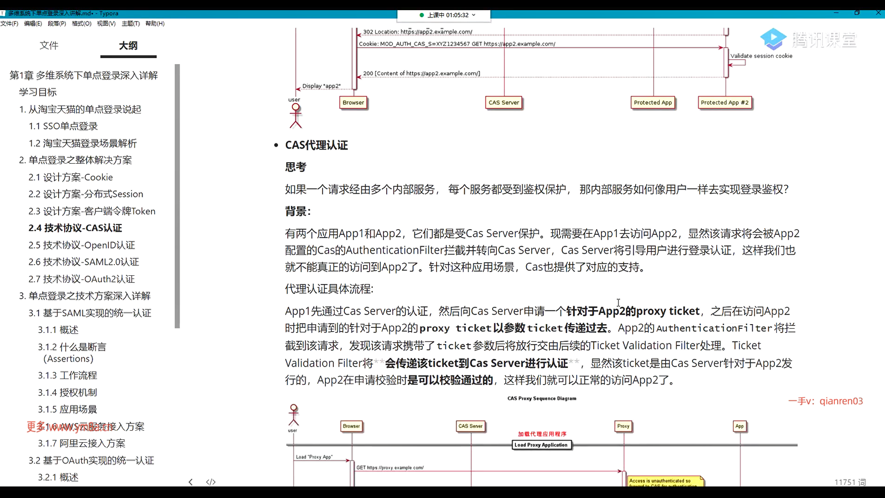
Task: Switch to the 文件 sidebar tab
Action: (x=49, y=45)
